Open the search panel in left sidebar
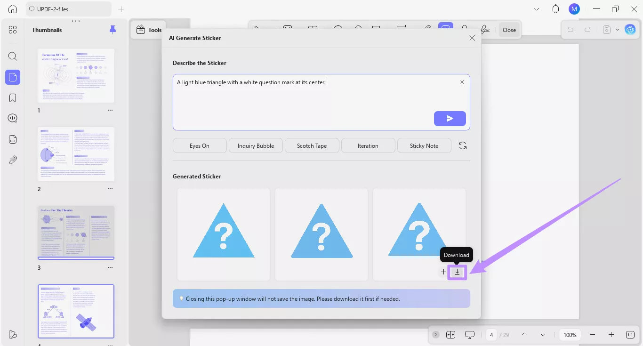Viewport: 643px width, 346px height. 12,56
